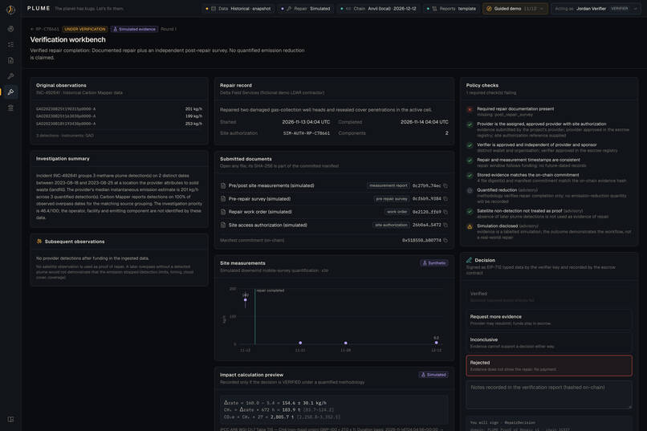This screenshot has width=647, height=431.
Task: Click the Started 2026-11-13 04:04 UTC value
Action: [306, 122]
